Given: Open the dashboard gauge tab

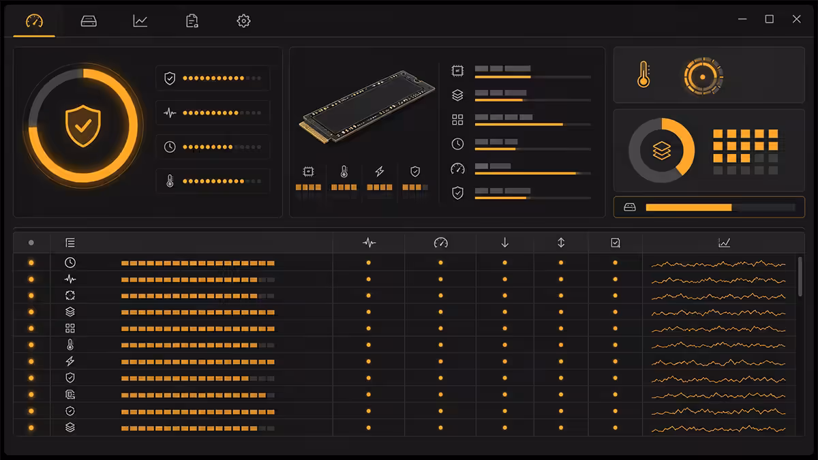Looking at the screenshot, I should (34, 21).
